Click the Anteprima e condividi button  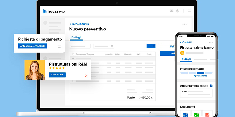click(x=32, y=46)
